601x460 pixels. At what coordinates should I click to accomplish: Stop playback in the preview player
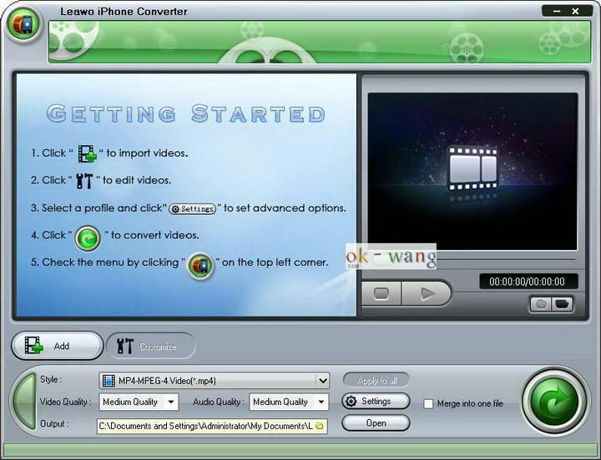point(381,293)
